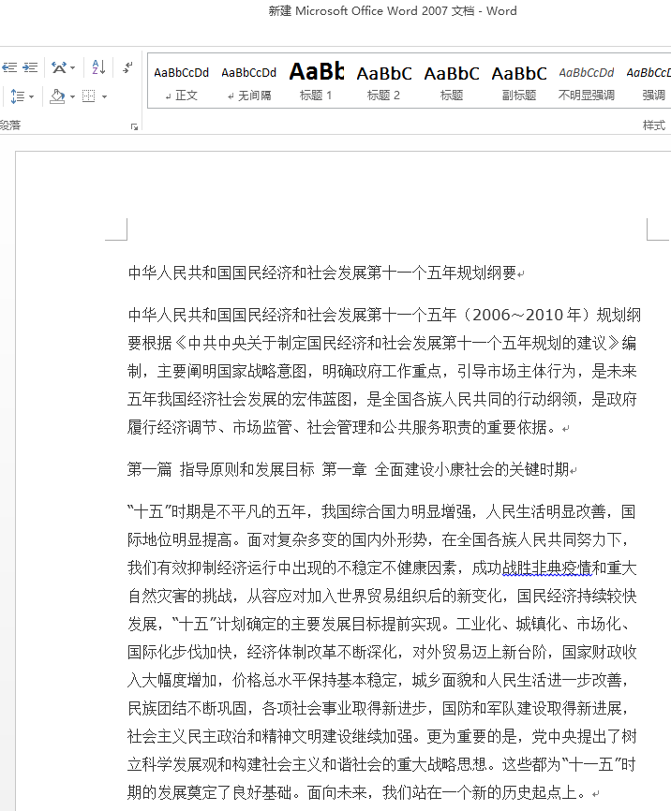This screenshot has height=811, width=671.
Task: Expand the borders dropdown arrow
Action: pyautogui.click(x=104, y=96)
